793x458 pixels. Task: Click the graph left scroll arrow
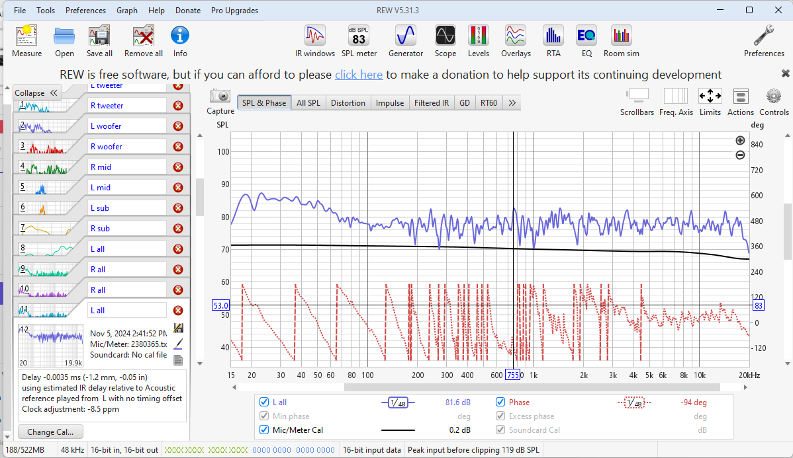click(x=234, y=387)
